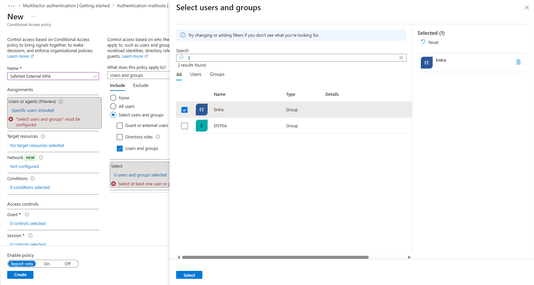
Task: Click '2 results found' text
Action: click(x=192, y=65)
